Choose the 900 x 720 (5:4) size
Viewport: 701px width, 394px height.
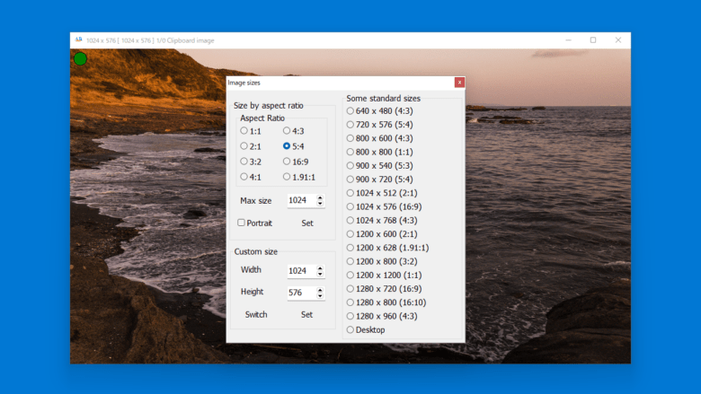pyautogui.click(x=379, y=179)
